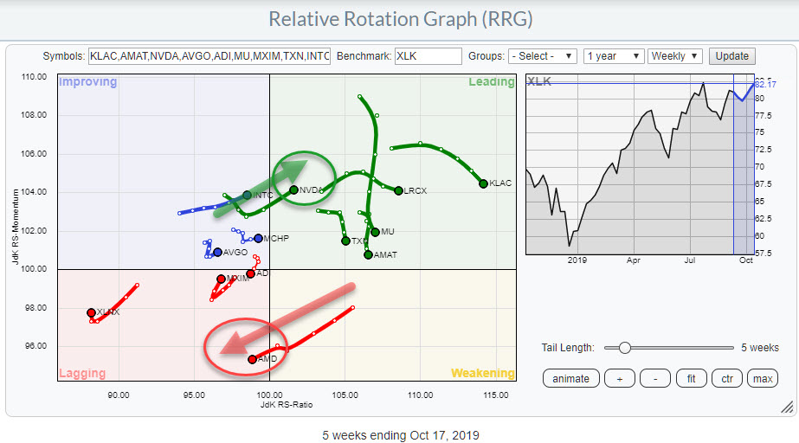Click the AMAT data point
799x443 pixels.
(369, 254)
